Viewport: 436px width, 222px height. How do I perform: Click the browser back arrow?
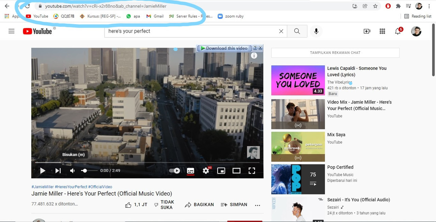7,6
